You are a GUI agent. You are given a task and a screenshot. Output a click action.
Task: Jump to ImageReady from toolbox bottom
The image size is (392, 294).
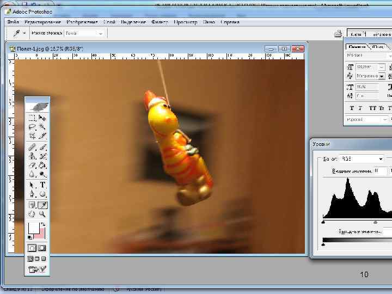coord(37,269)
